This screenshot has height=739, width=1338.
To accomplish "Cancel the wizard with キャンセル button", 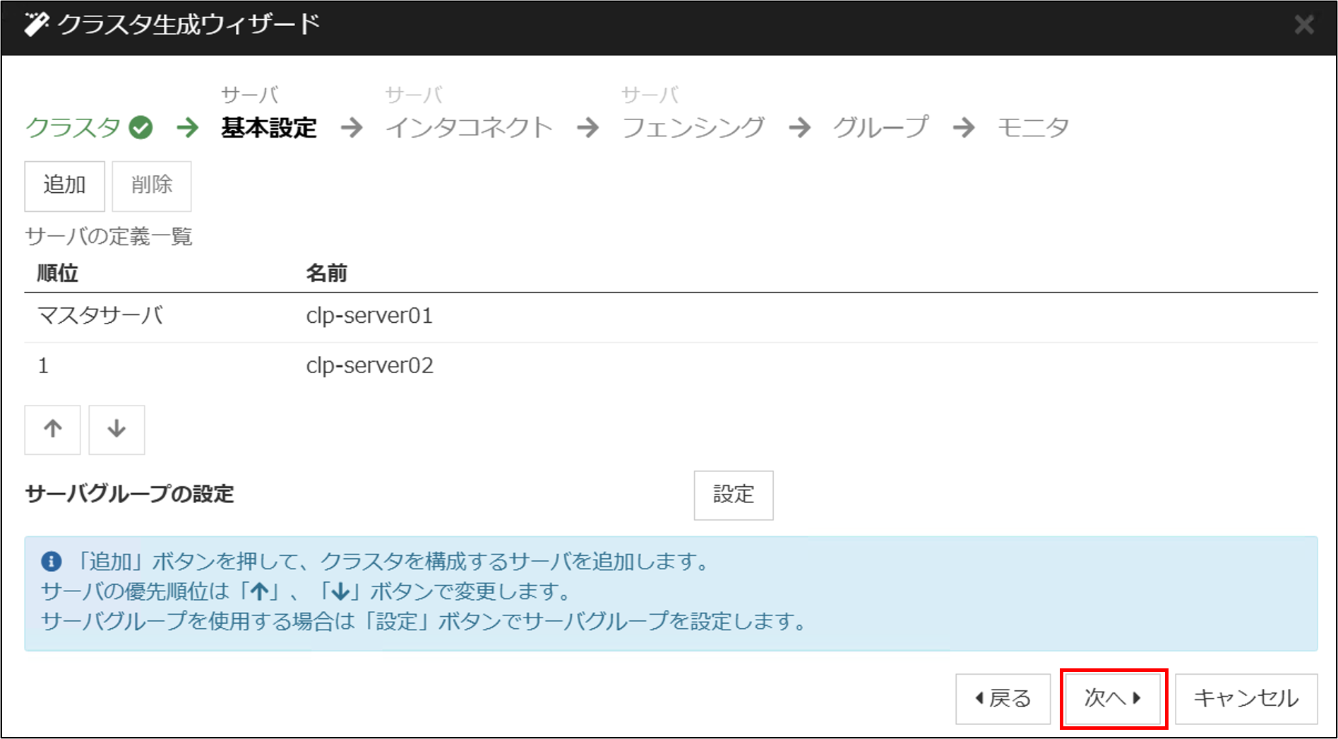I will pos(1246,699).
